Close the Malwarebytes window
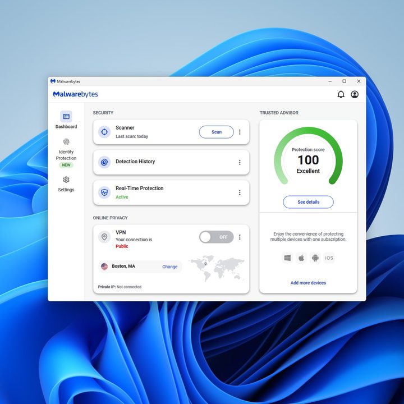 359,81
